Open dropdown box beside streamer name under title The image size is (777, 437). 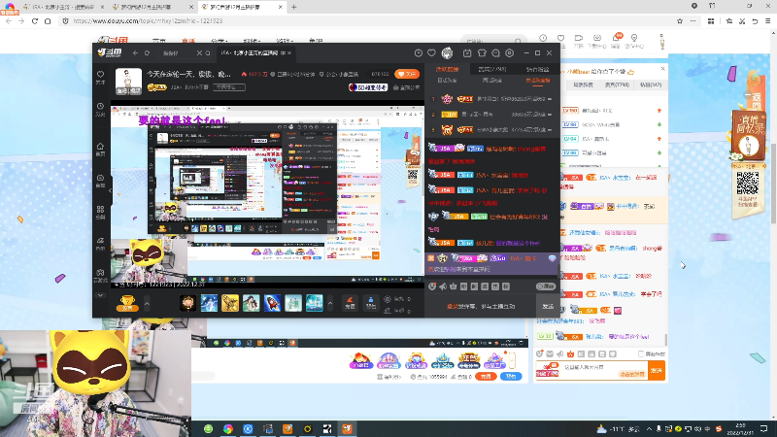click(x=229, y=87)
